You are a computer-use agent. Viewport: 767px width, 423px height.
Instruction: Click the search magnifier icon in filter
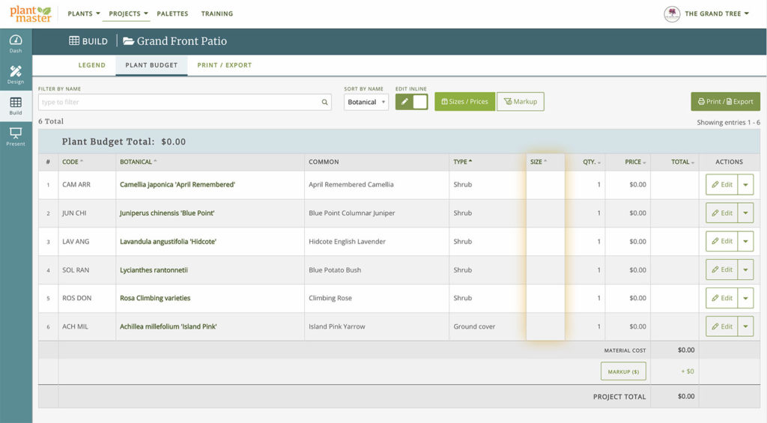point(325,102)
